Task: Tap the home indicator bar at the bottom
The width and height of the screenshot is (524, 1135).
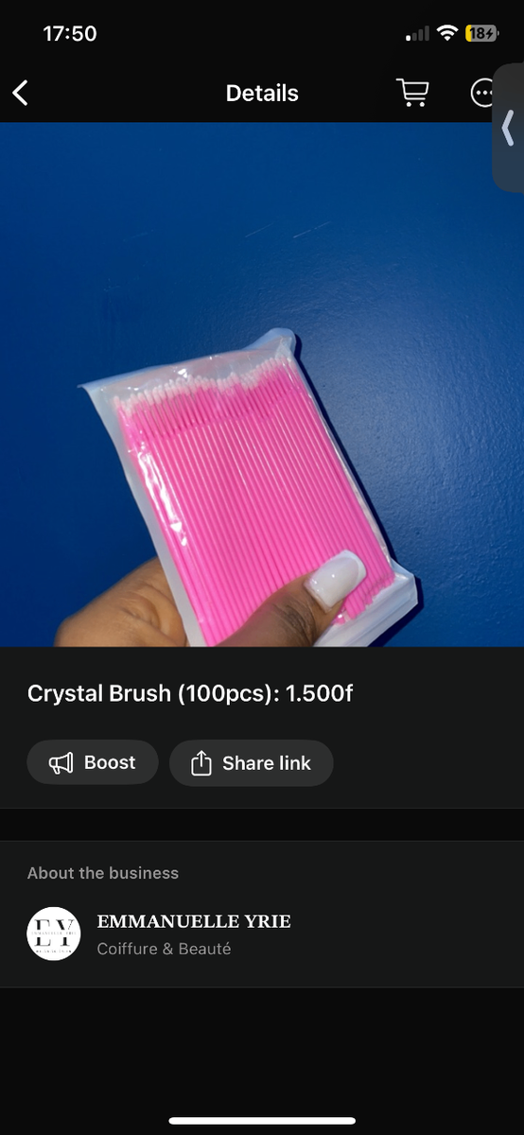Action: click(262, 1121)
